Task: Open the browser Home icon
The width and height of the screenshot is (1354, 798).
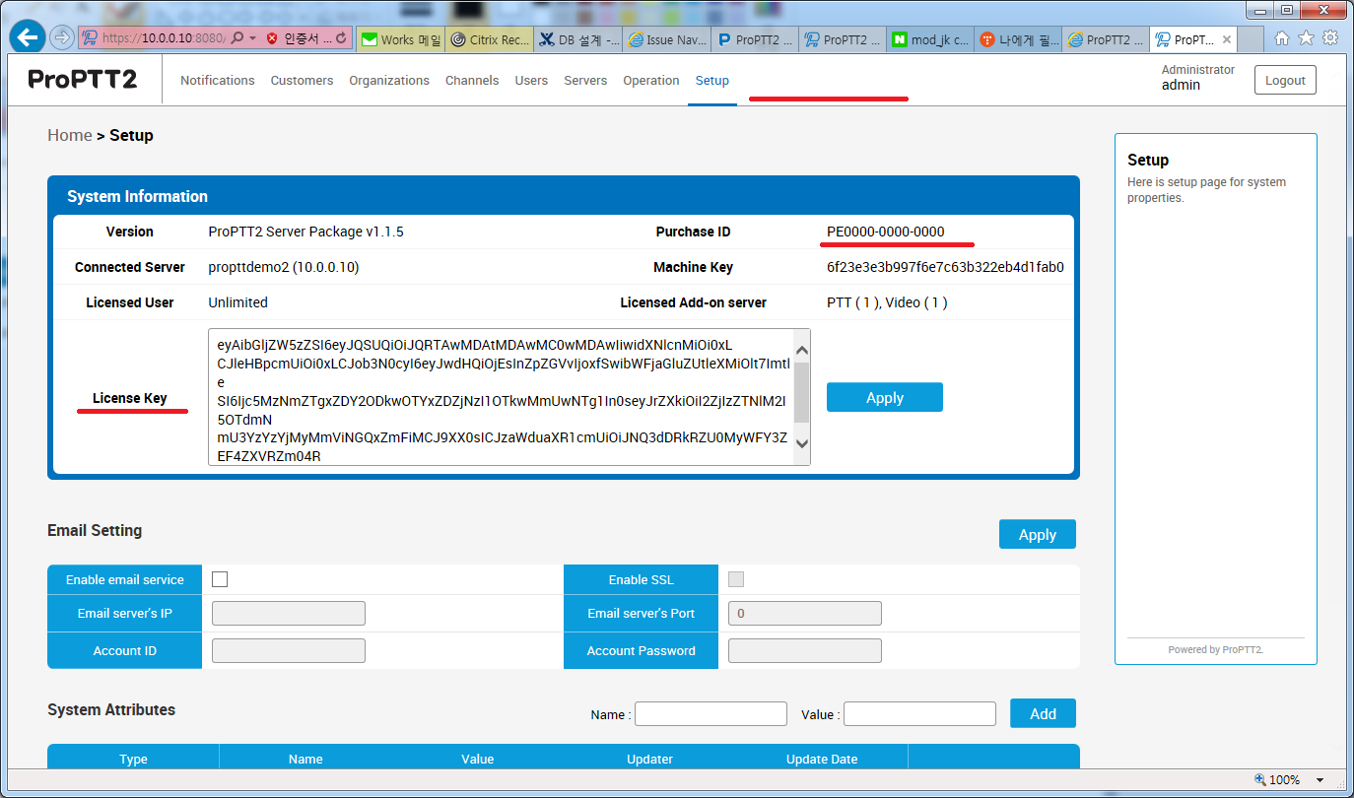Action: tap(1282, 38)
